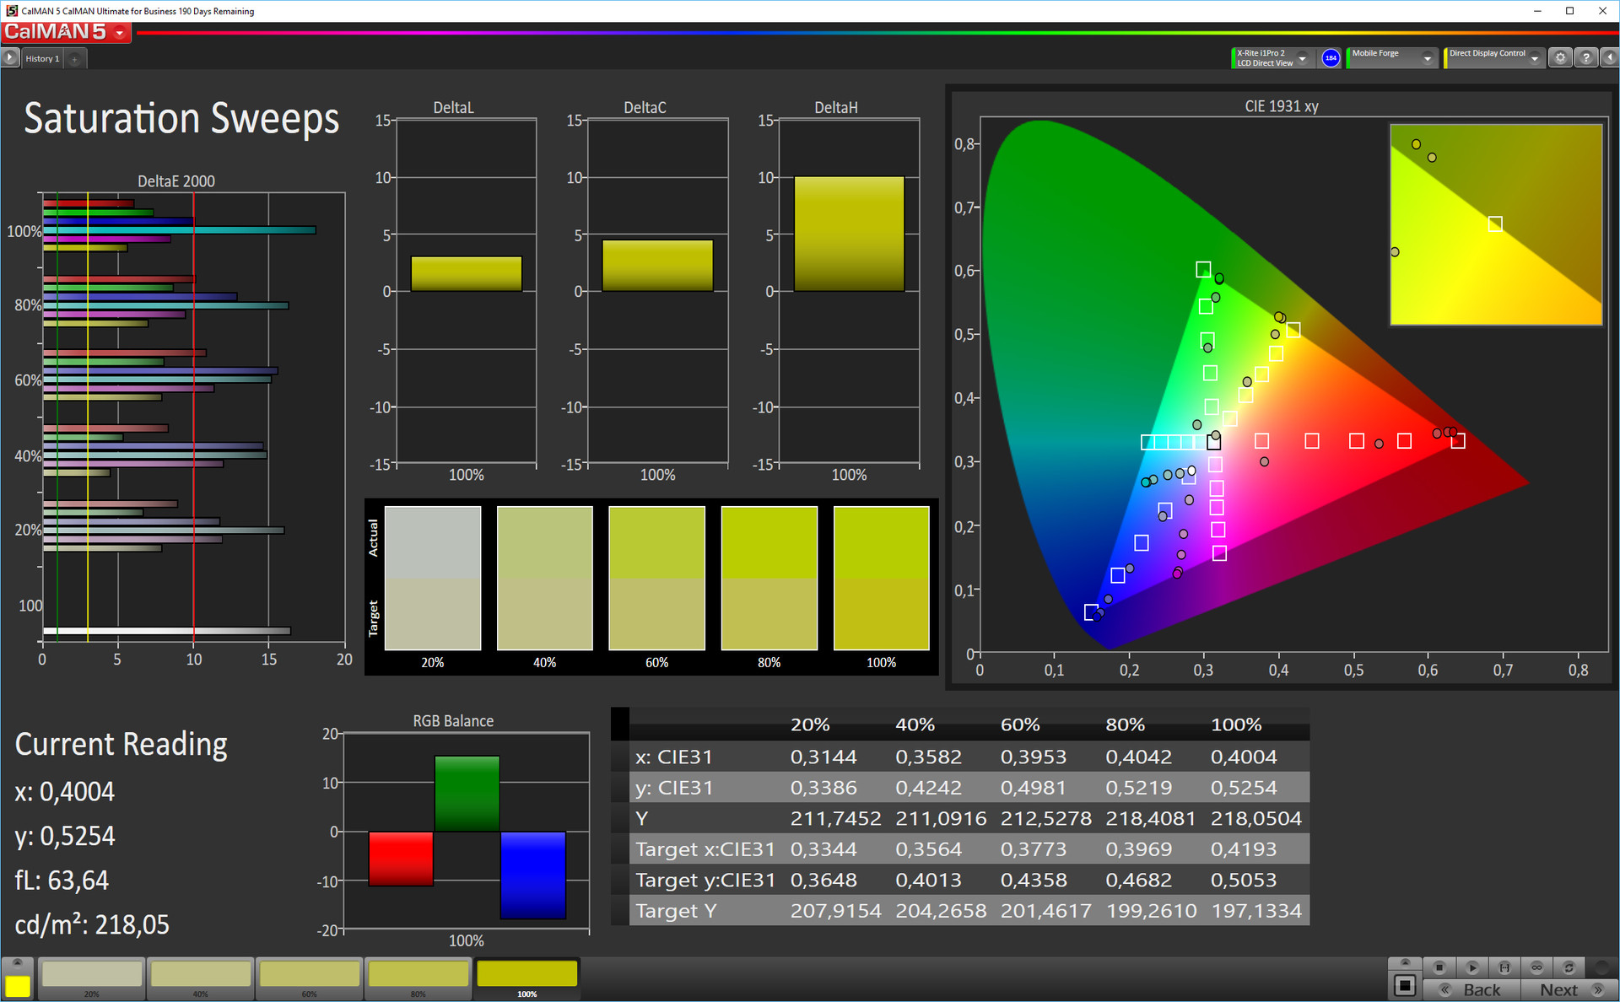Collapse the right panel arrow icon
The image size is (1620, 1002).
pyautogui.click(x=1610, y=58)
